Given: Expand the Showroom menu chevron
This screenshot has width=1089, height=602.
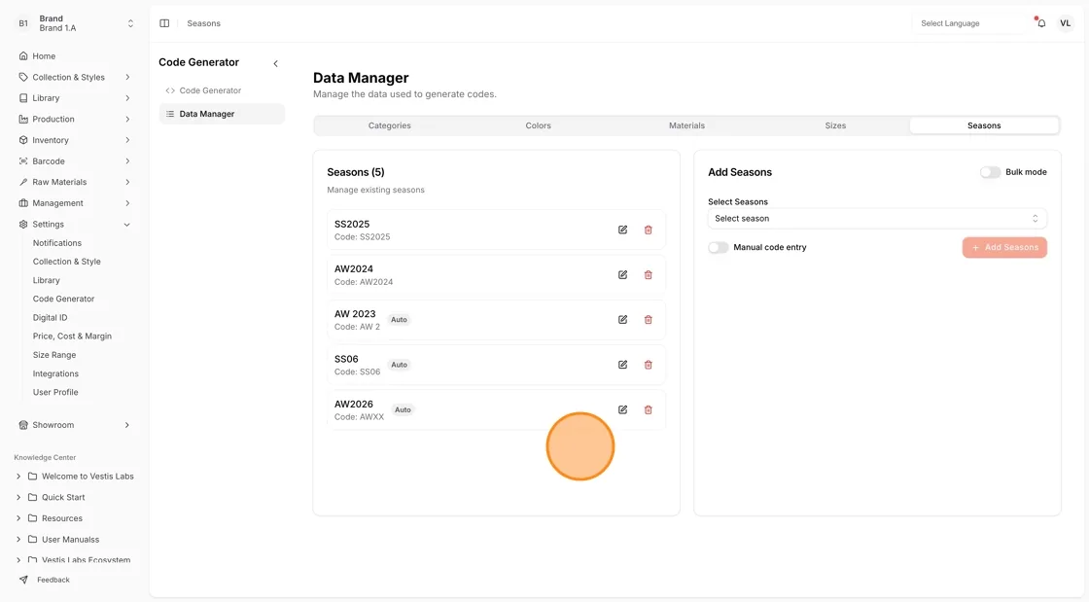Looking at the screenshot, I should click(127, 425).
